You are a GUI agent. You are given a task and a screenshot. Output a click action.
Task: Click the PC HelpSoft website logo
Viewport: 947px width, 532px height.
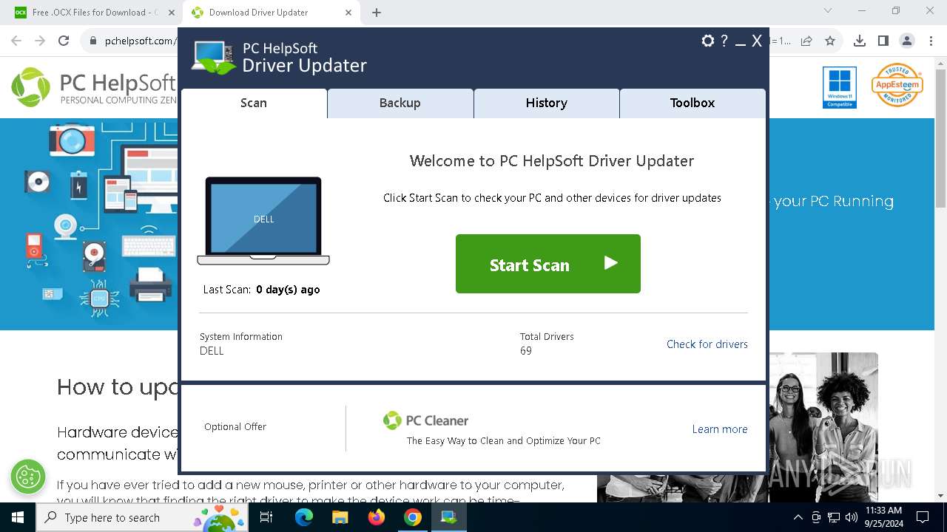pyautogui.click(x=94, y=87)
